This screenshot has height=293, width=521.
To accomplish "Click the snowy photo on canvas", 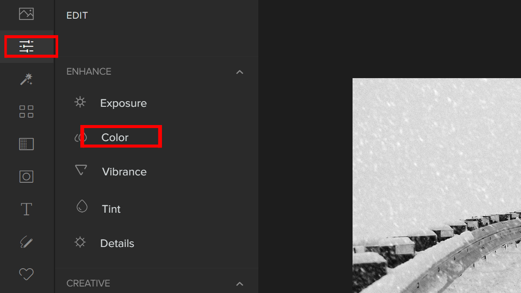I will (x=437, y=186).
